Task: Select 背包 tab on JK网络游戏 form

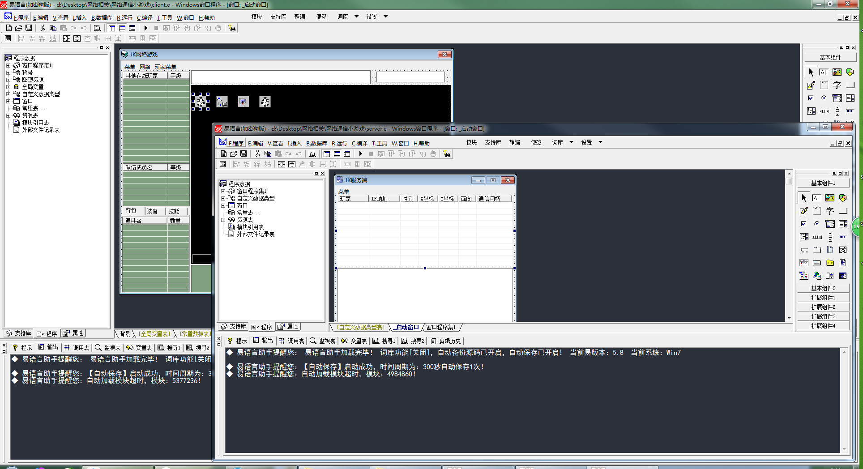Action: 133,211
